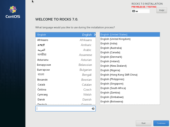Select Cymraeg (Welsh) language

(66, 95)
